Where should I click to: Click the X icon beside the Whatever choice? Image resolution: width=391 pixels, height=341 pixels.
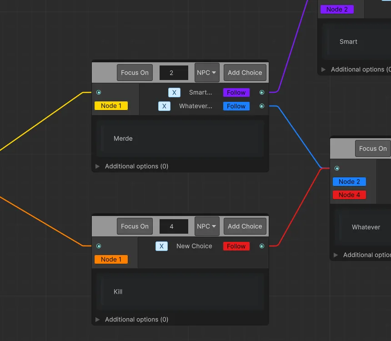click(164, 106)
